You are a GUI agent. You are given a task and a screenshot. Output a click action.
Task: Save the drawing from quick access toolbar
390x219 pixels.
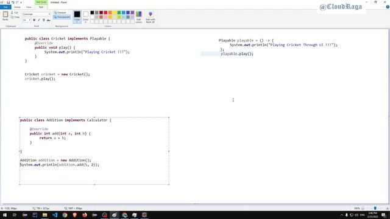click(8, 2)
